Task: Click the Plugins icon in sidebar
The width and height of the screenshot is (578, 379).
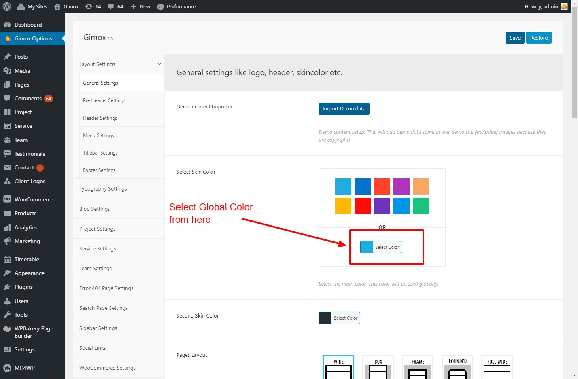Action: [x=7, y=287]
